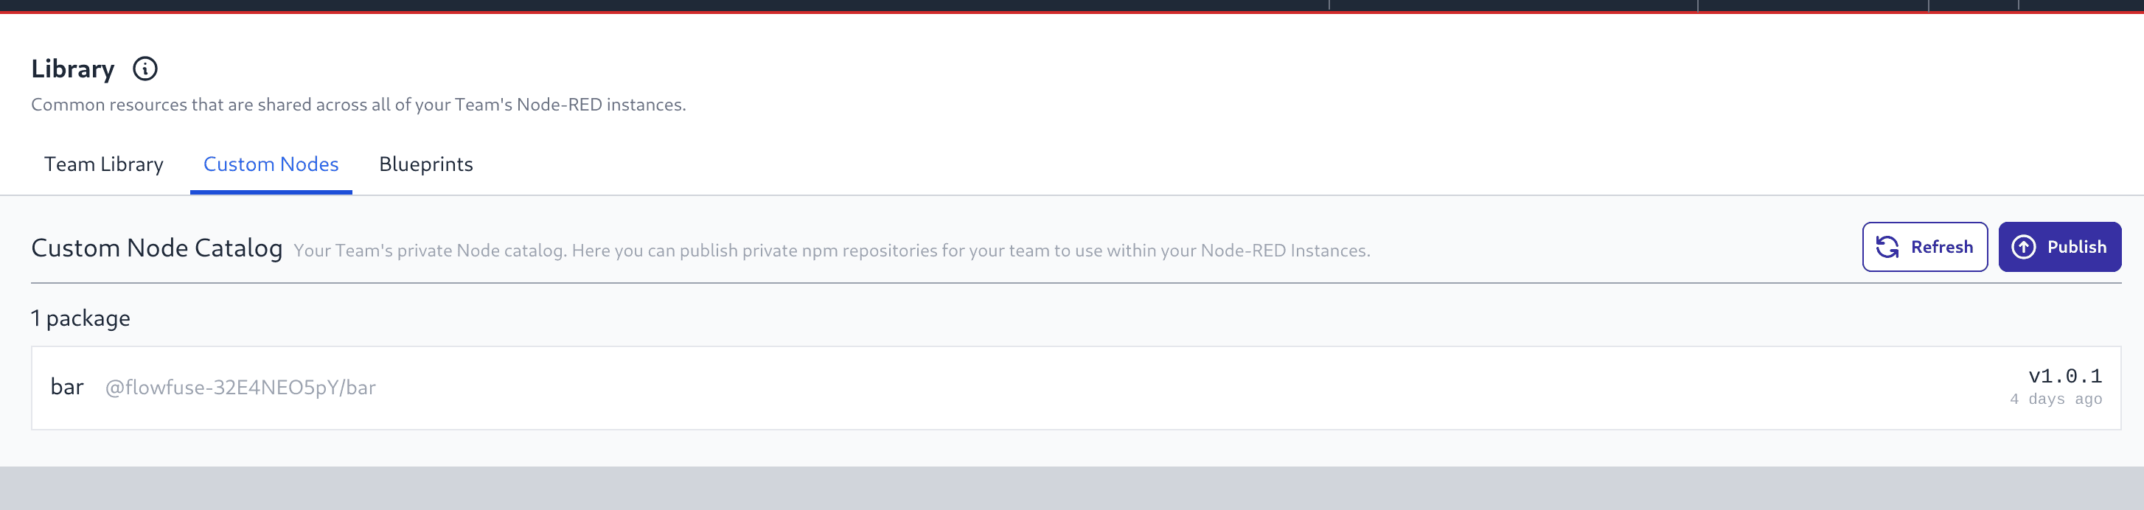Open the bar package entry

(x=66, y=386)
